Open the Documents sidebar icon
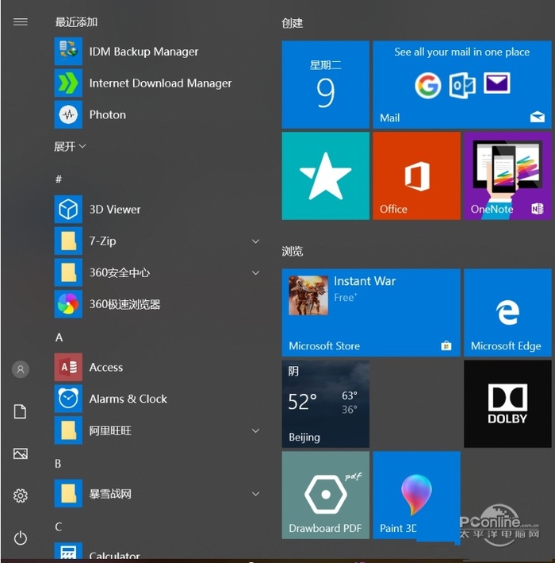Screen dimensions: 555x563 20,411
